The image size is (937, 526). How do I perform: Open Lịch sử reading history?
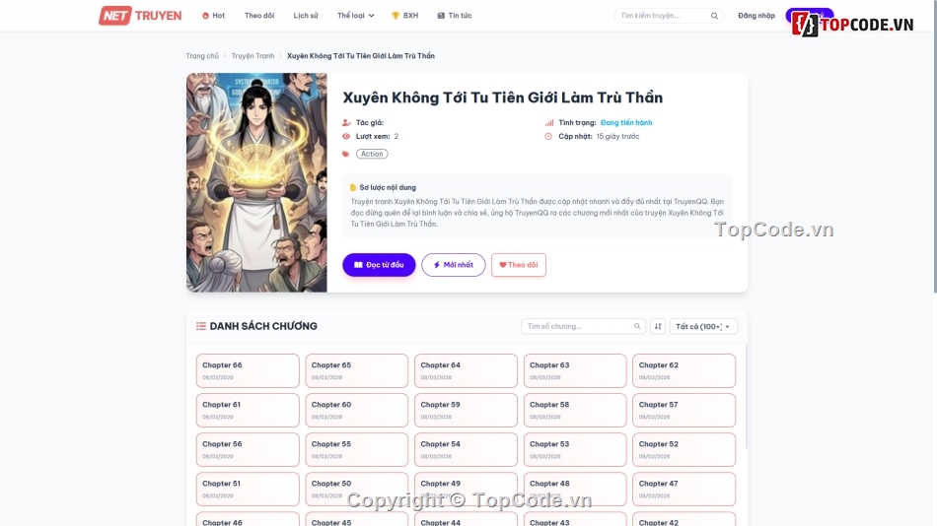pos(306,16)
